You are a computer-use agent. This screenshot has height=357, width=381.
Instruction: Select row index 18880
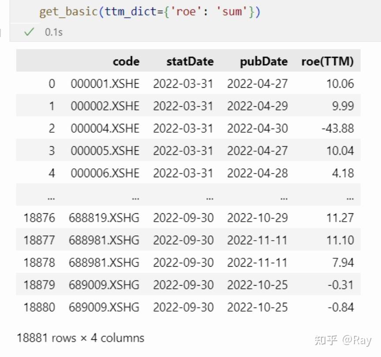tap(39, 307)
